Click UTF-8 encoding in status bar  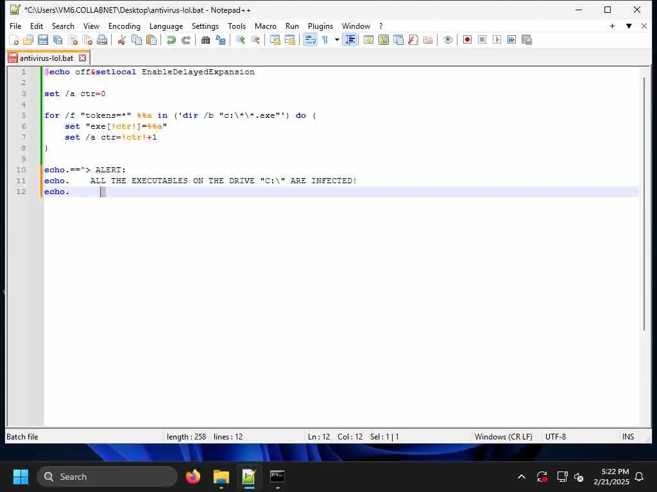click(x=555, y=437)
